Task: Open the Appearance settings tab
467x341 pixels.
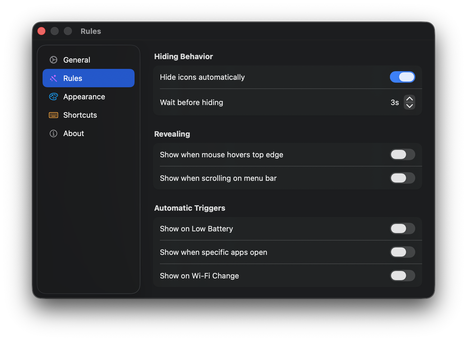Action: (84, 97)
